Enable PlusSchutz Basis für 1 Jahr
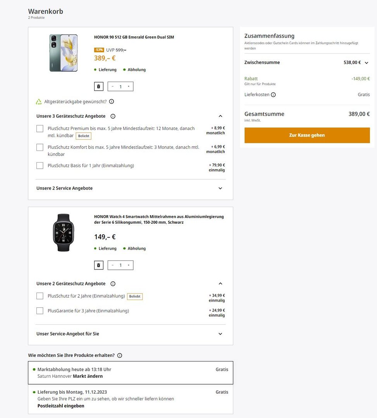Image resolution: width=377 pixels, height=418 pixels. point(40,166)
